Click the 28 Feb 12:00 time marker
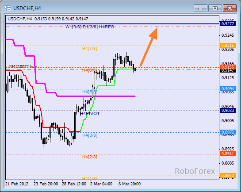The width and height of the screenshot is (241, 192). tap(74, 184)
